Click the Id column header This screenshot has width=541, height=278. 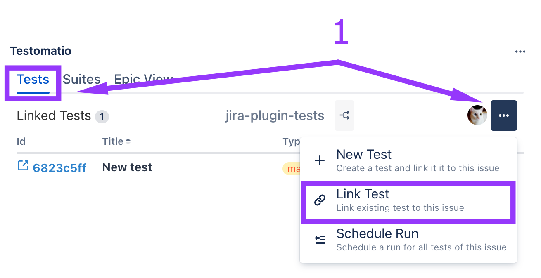point(21,141)
